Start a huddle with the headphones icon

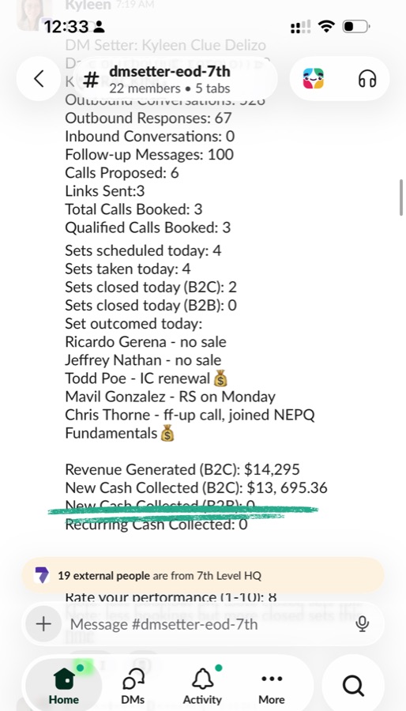tap(367, 79)
